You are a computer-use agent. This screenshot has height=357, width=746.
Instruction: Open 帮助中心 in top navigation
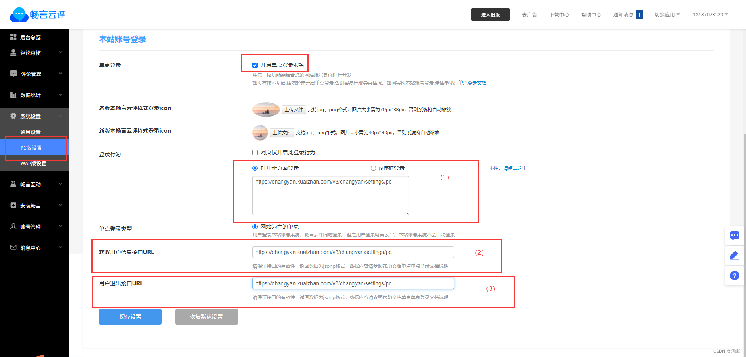(591, 14)
